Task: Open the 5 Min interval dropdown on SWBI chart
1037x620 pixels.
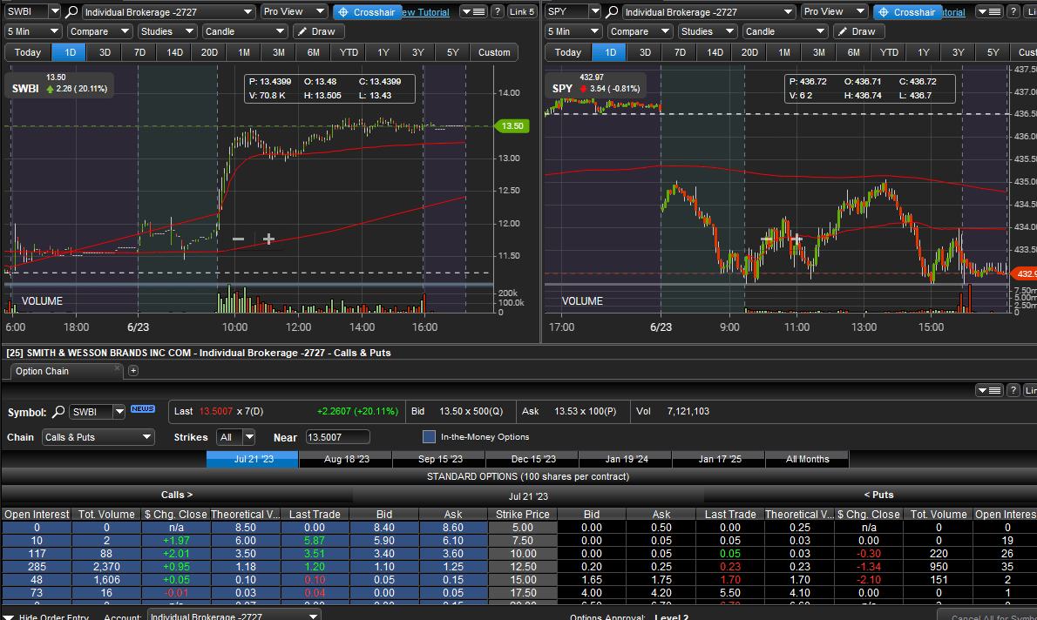Action: (33, 31)
